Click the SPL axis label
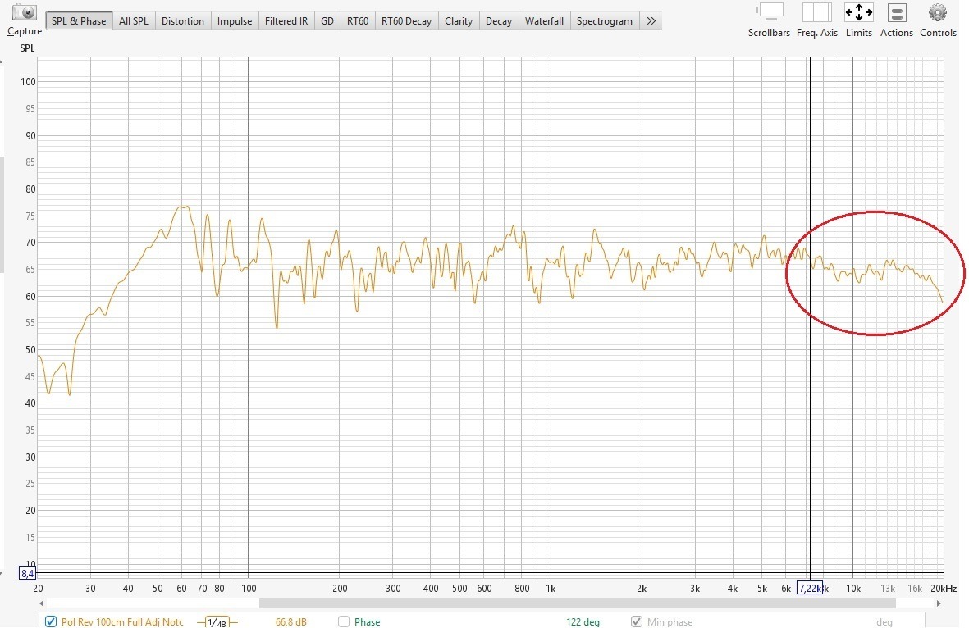Image resolution: width=969 pixels, height=628 pixels. pos(27,48)
